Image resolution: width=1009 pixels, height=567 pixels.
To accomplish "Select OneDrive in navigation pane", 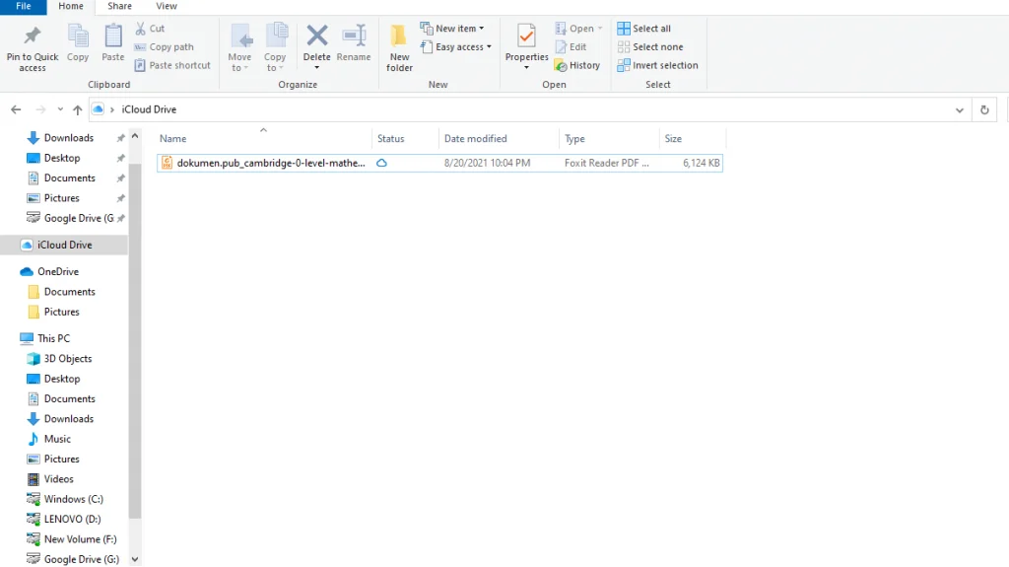I will (58, 272).
